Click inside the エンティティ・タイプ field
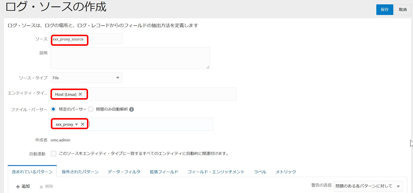413x193 pixels. click(143, 94)
